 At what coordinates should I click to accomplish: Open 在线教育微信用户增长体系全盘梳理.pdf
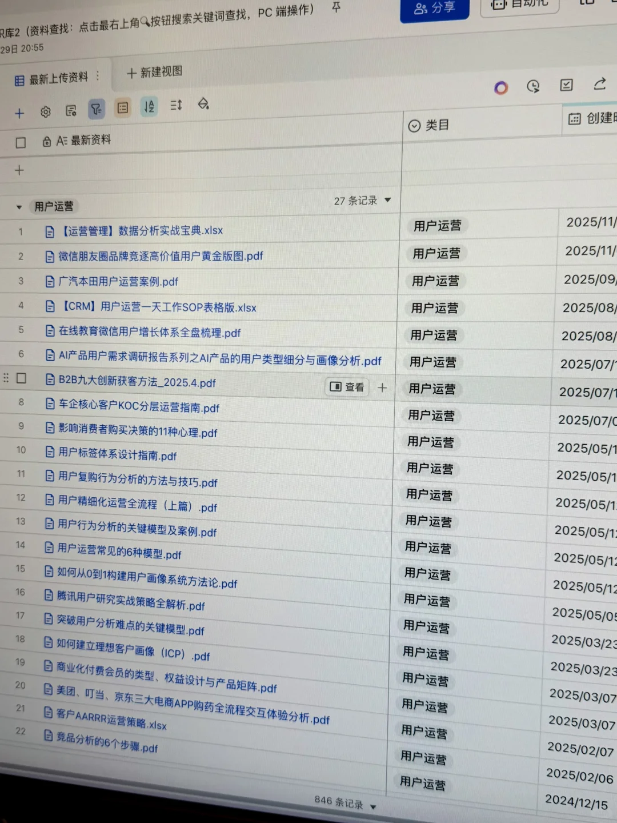point(150,332)
